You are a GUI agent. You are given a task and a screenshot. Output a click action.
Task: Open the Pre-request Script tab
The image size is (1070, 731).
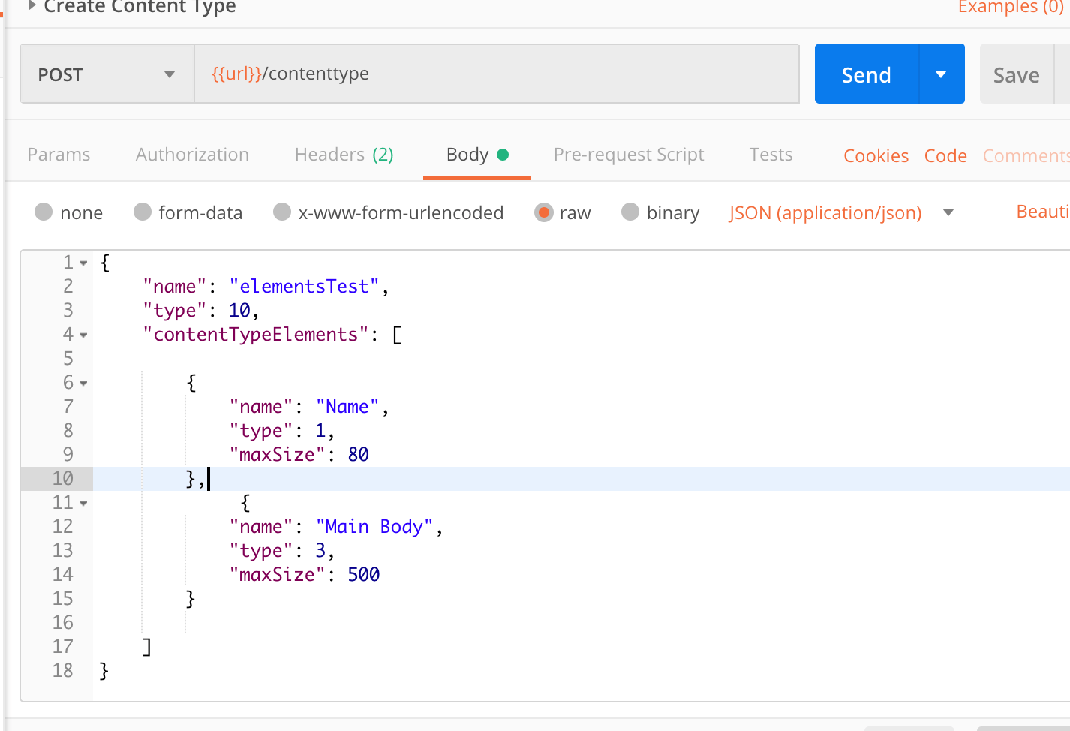pyautogui.click(x=628, y=155)
